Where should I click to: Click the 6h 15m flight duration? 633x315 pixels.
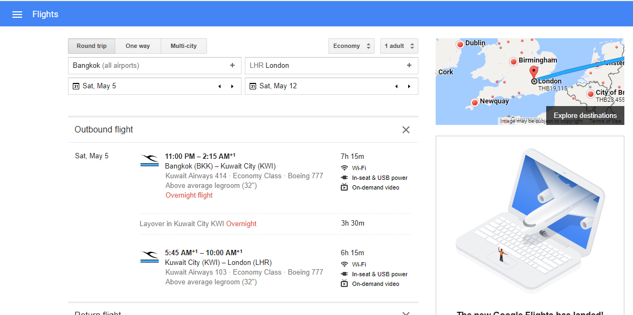click(x=353, y=253)
